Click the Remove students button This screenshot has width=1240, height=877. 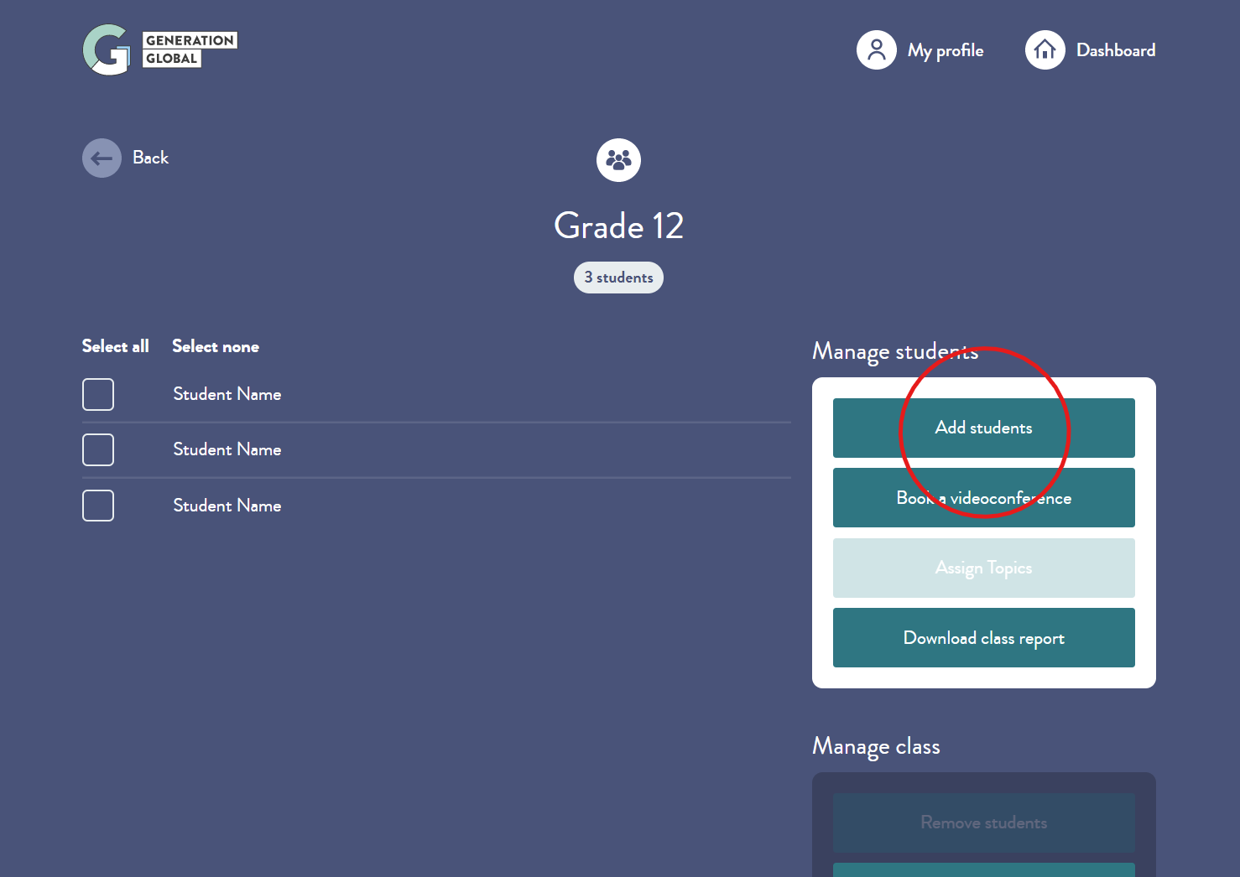click(x=983, y=823)
